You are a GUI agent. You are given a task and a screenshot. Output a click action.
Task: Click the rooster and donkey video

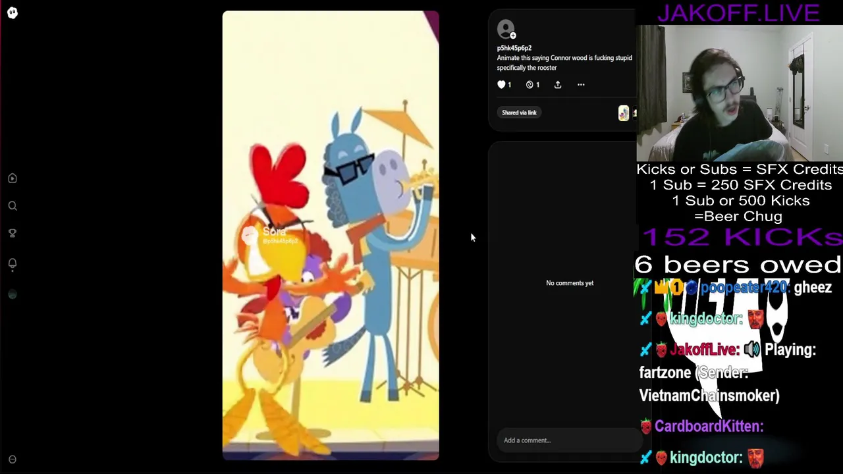[x=331, y=236]
